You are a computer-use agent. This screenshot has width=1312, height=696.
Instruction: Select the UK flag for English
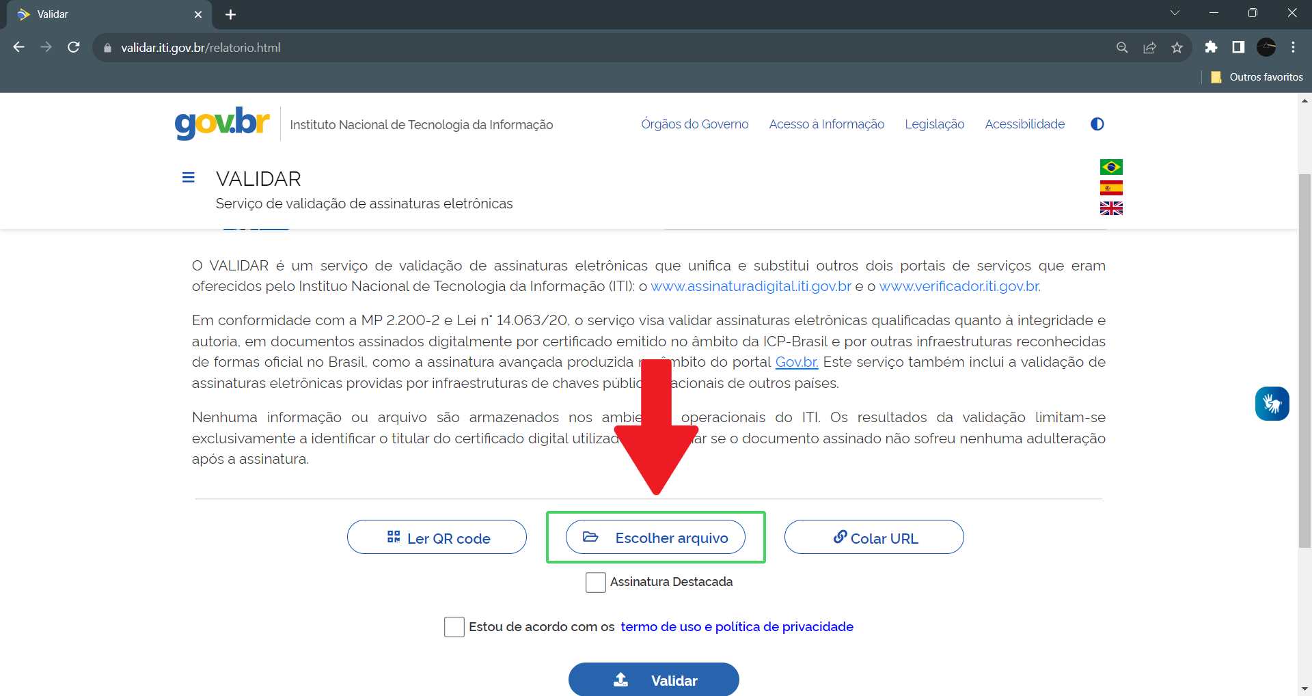tap(1111, 208)
